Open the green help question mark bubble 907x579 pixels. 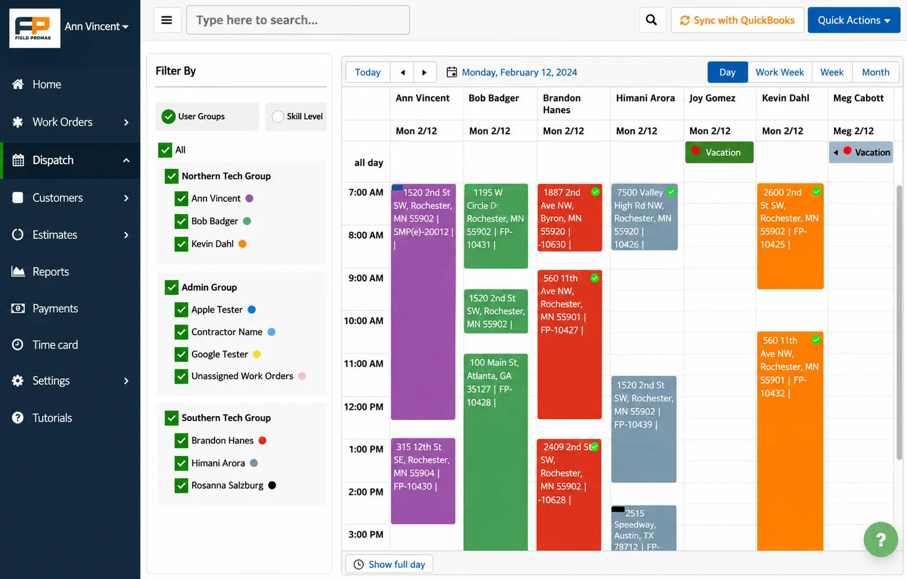880,540
